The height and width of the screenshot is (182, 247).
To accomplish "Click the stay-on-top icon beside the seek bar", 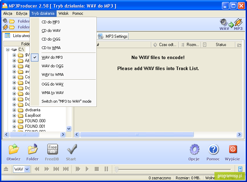I will pyautogui.click(x=240, y=169).
